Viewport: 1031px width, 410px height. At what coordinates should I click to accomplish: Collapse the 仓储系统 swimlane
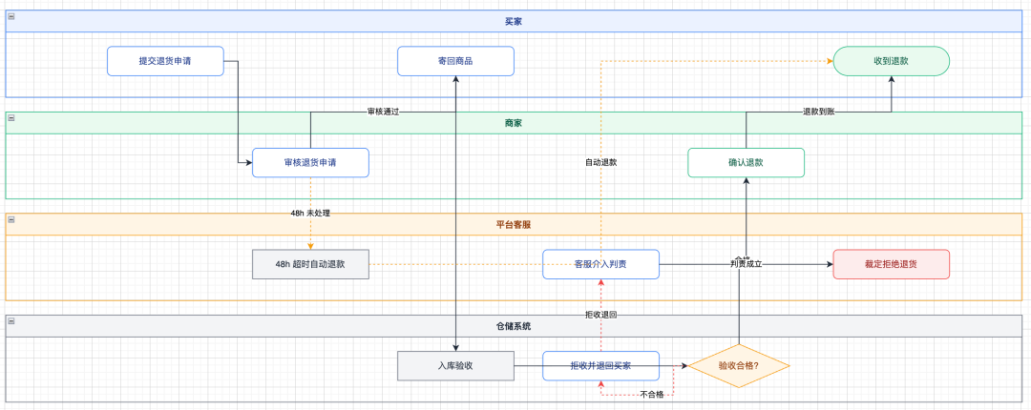[11, 320]
